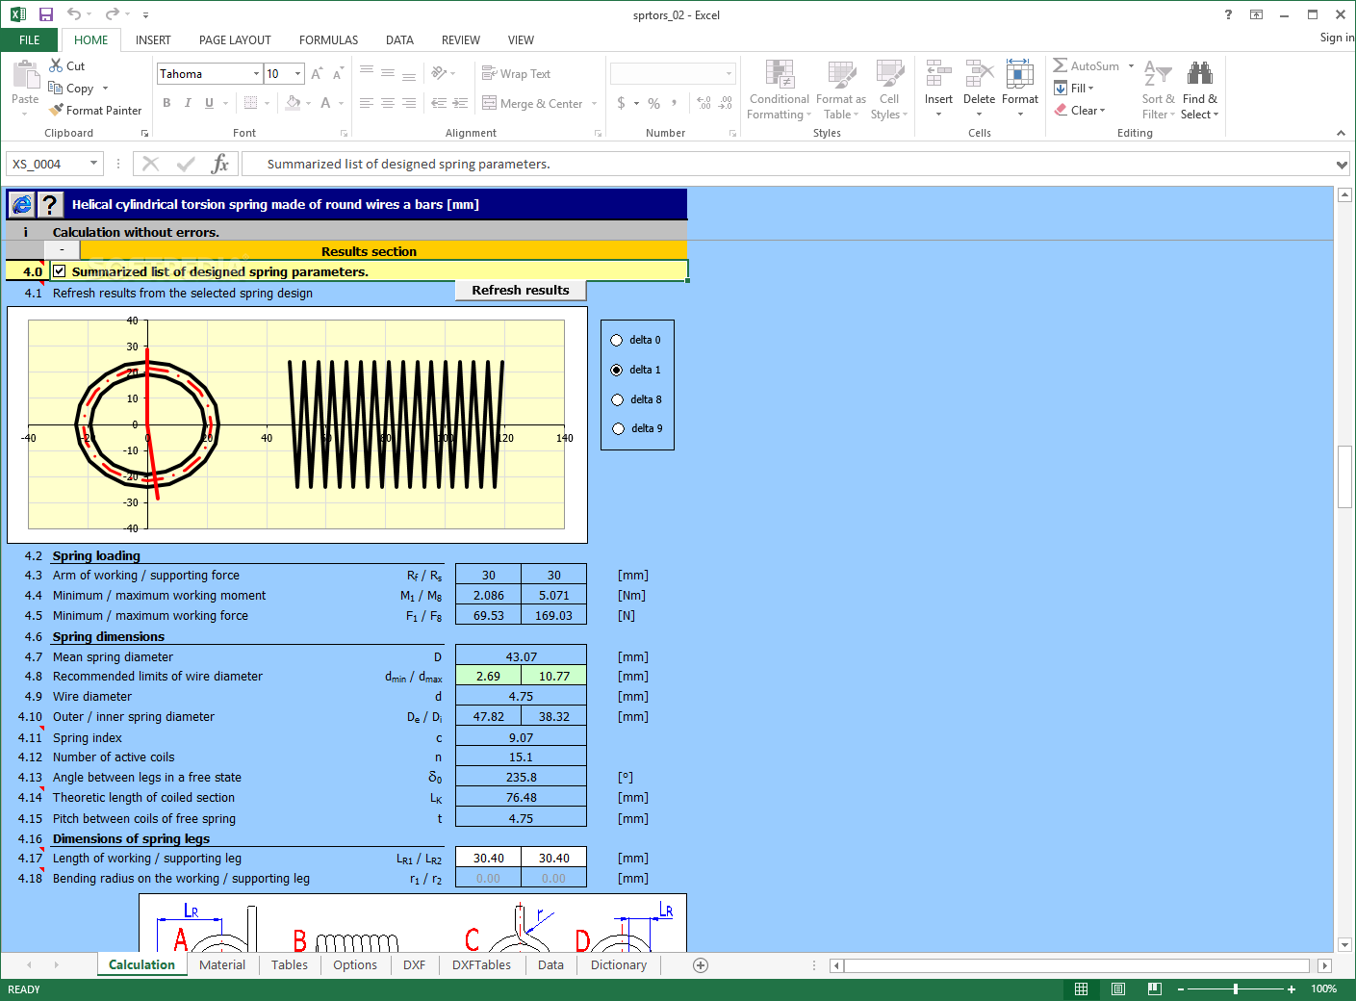The width and height of the screenshot is (1356, 1001).
Task: Click the Internet Explorer icon in the sheet header
Action: [x=21, y=204]
